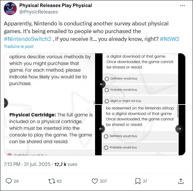Open the Physical Cartridge survey image
Screen dimensions: 193x191
coord(49,104)
